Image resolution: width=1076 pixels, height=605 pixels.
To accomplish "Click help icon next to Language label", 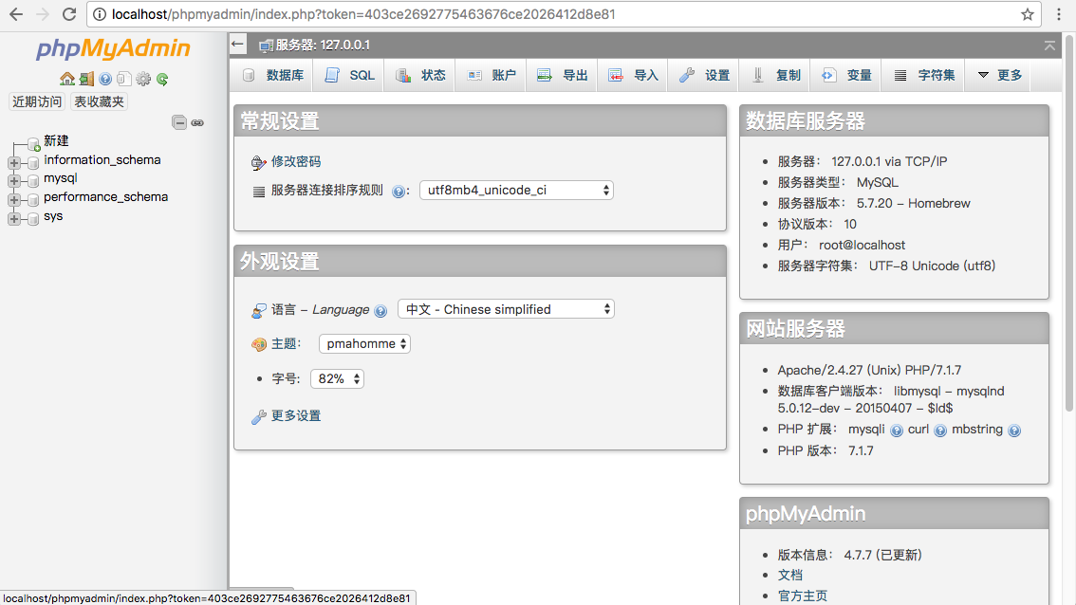I will (x=380, y=311).
